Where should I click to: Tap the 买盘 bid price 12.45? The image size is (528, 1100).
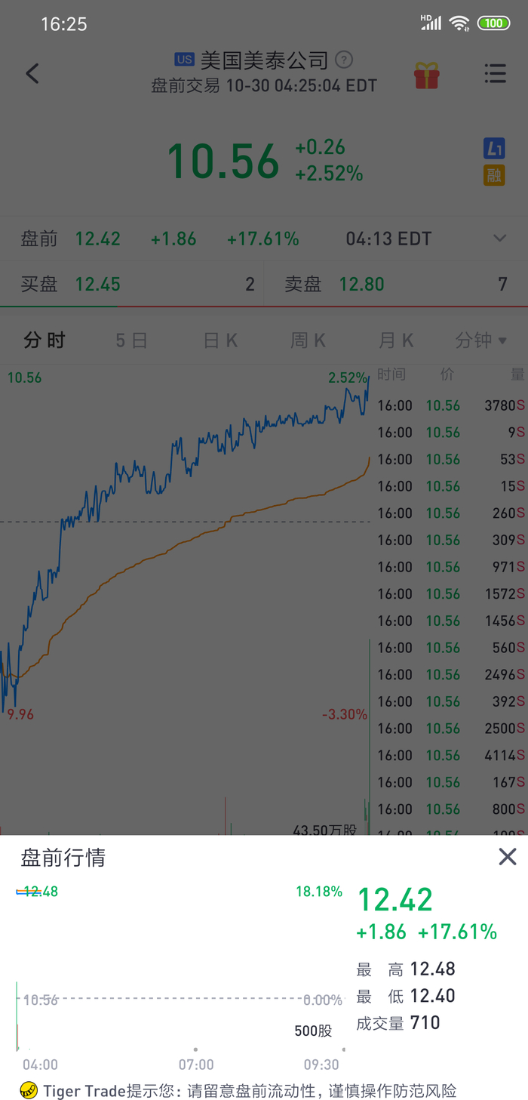98,285
